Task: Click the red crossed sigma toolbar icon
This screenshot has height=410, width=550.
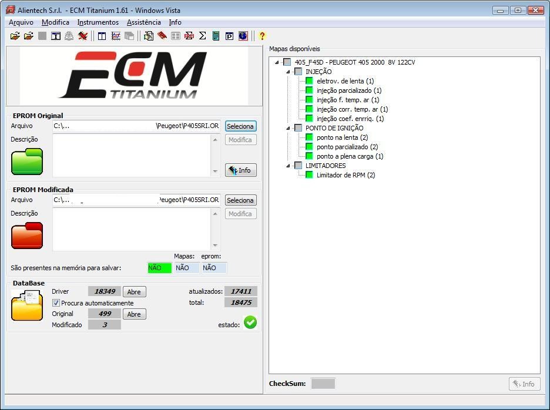Action: click(189, 36)
